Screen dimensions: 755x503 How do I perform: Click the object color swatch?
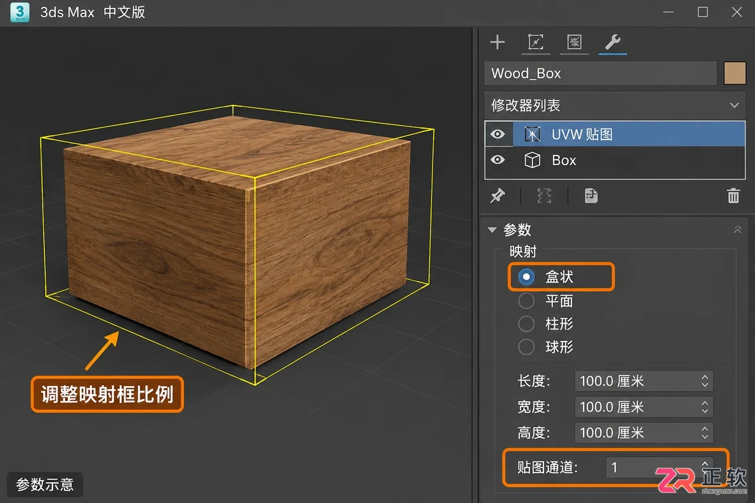pos(735,73)
